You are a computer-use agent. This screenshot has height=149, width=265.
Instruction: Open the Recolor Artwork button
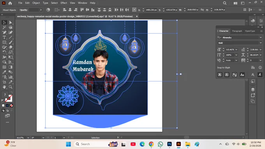pyautogui.click(x=48, y=10)
